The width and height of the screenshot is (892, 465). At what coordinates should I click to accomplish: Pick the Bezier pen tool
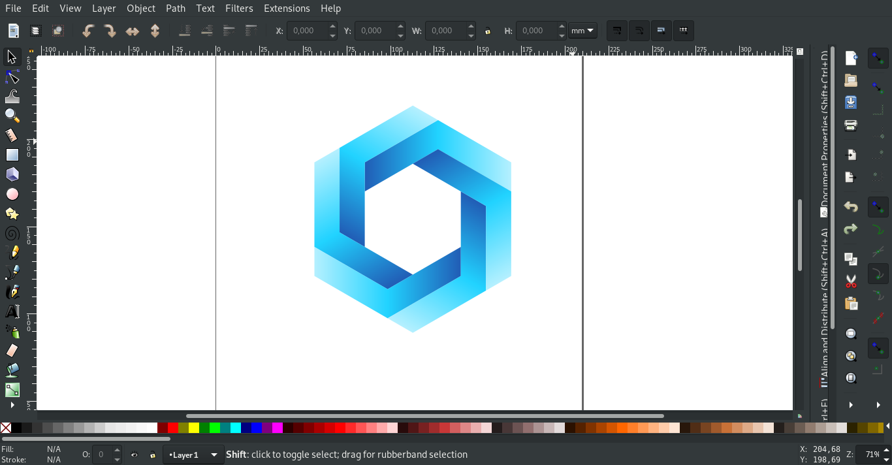(x=12, y=272)
